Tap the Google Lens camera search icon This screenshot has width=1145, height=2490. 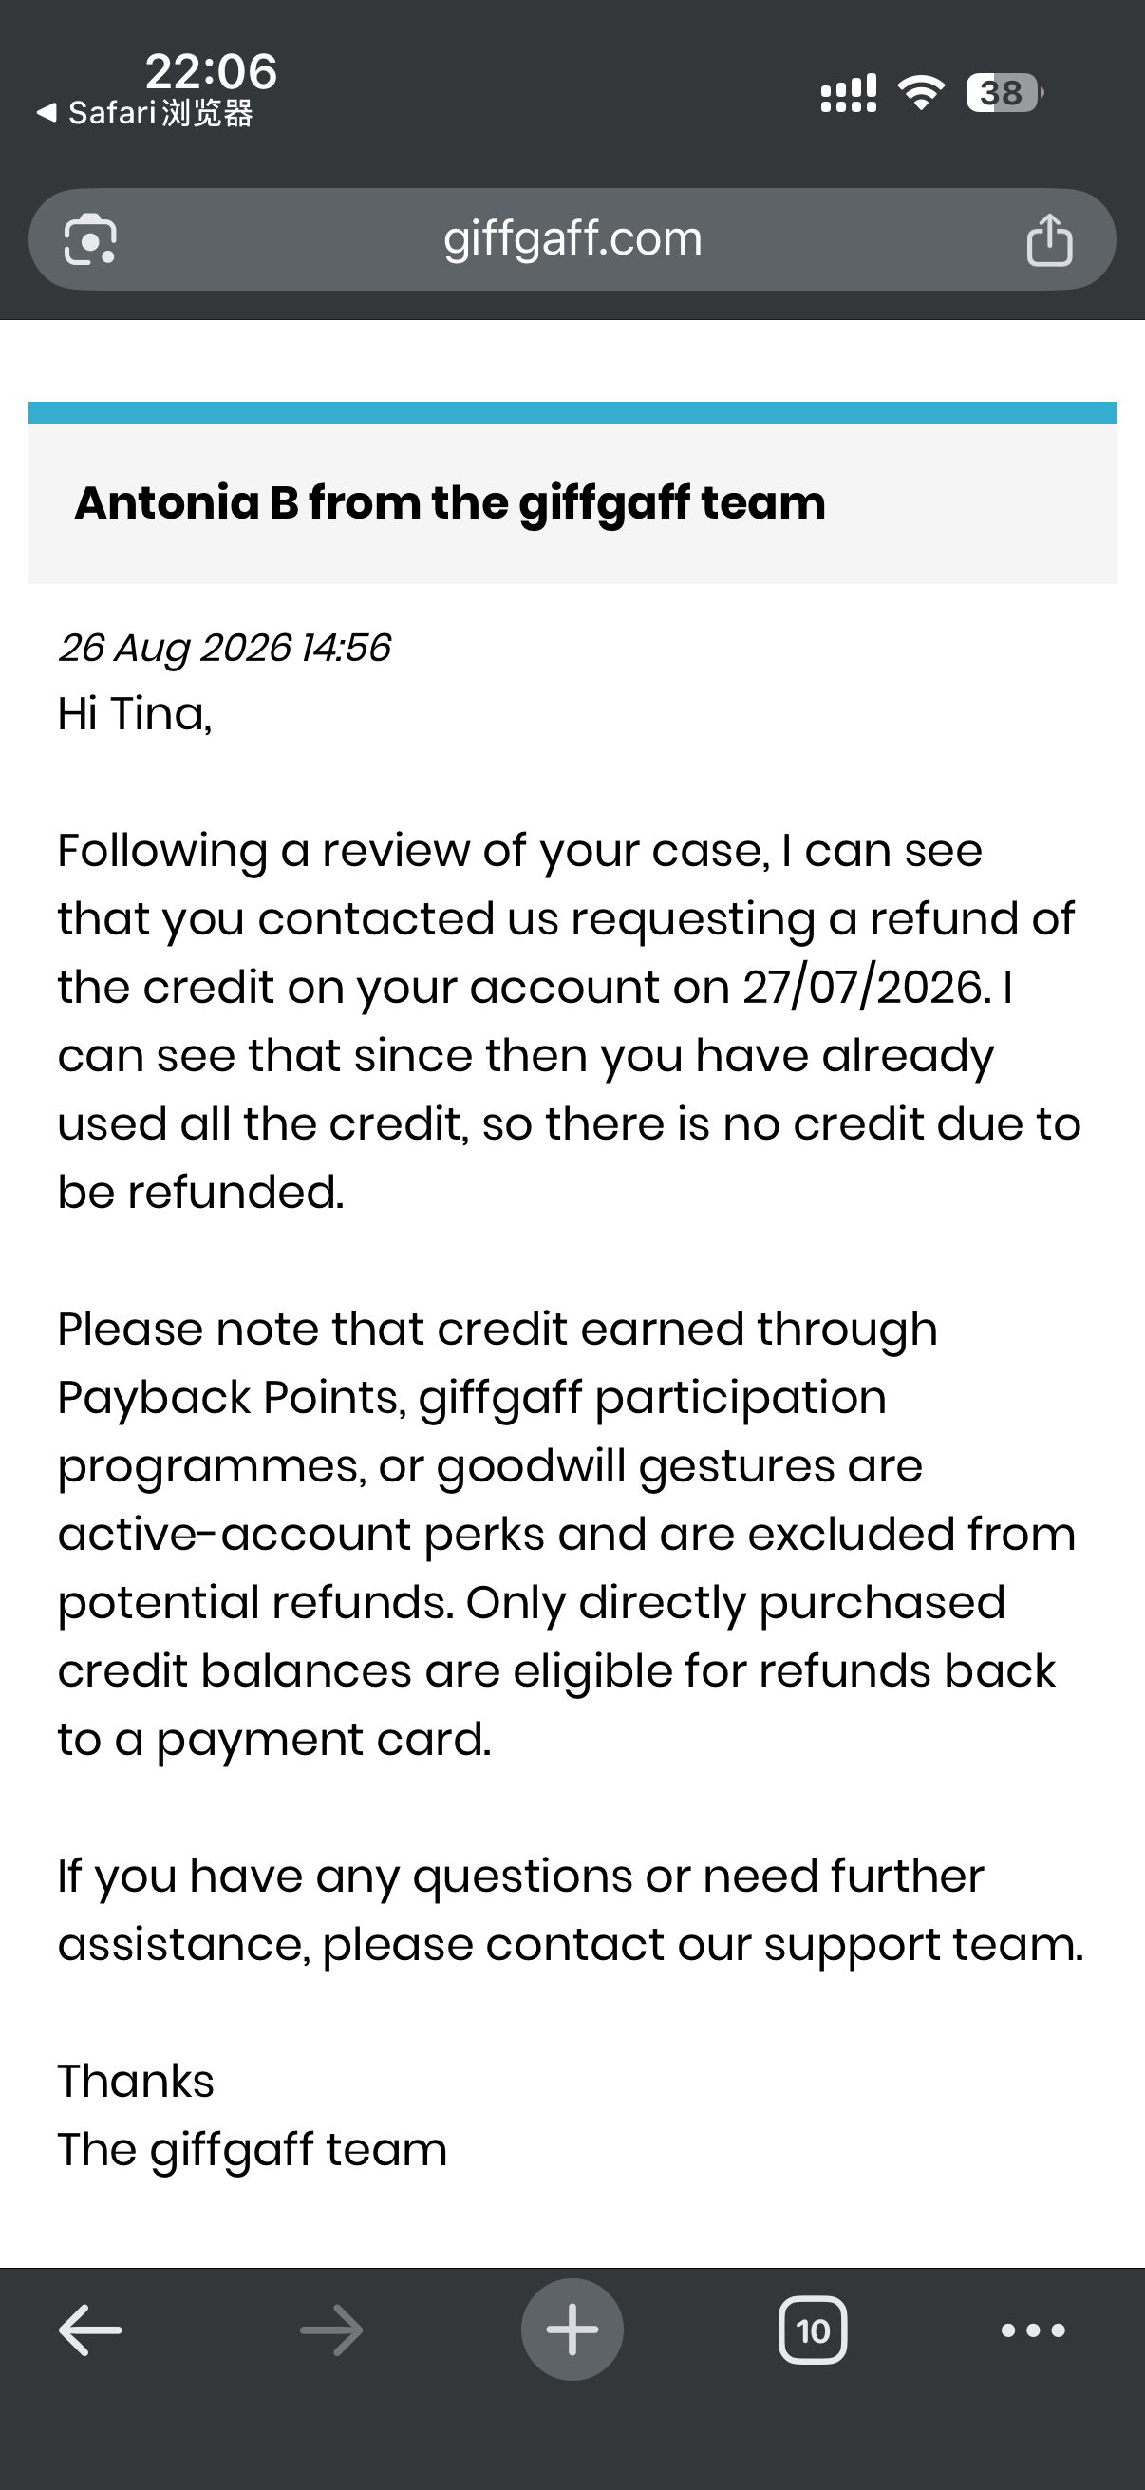[90, 238]
